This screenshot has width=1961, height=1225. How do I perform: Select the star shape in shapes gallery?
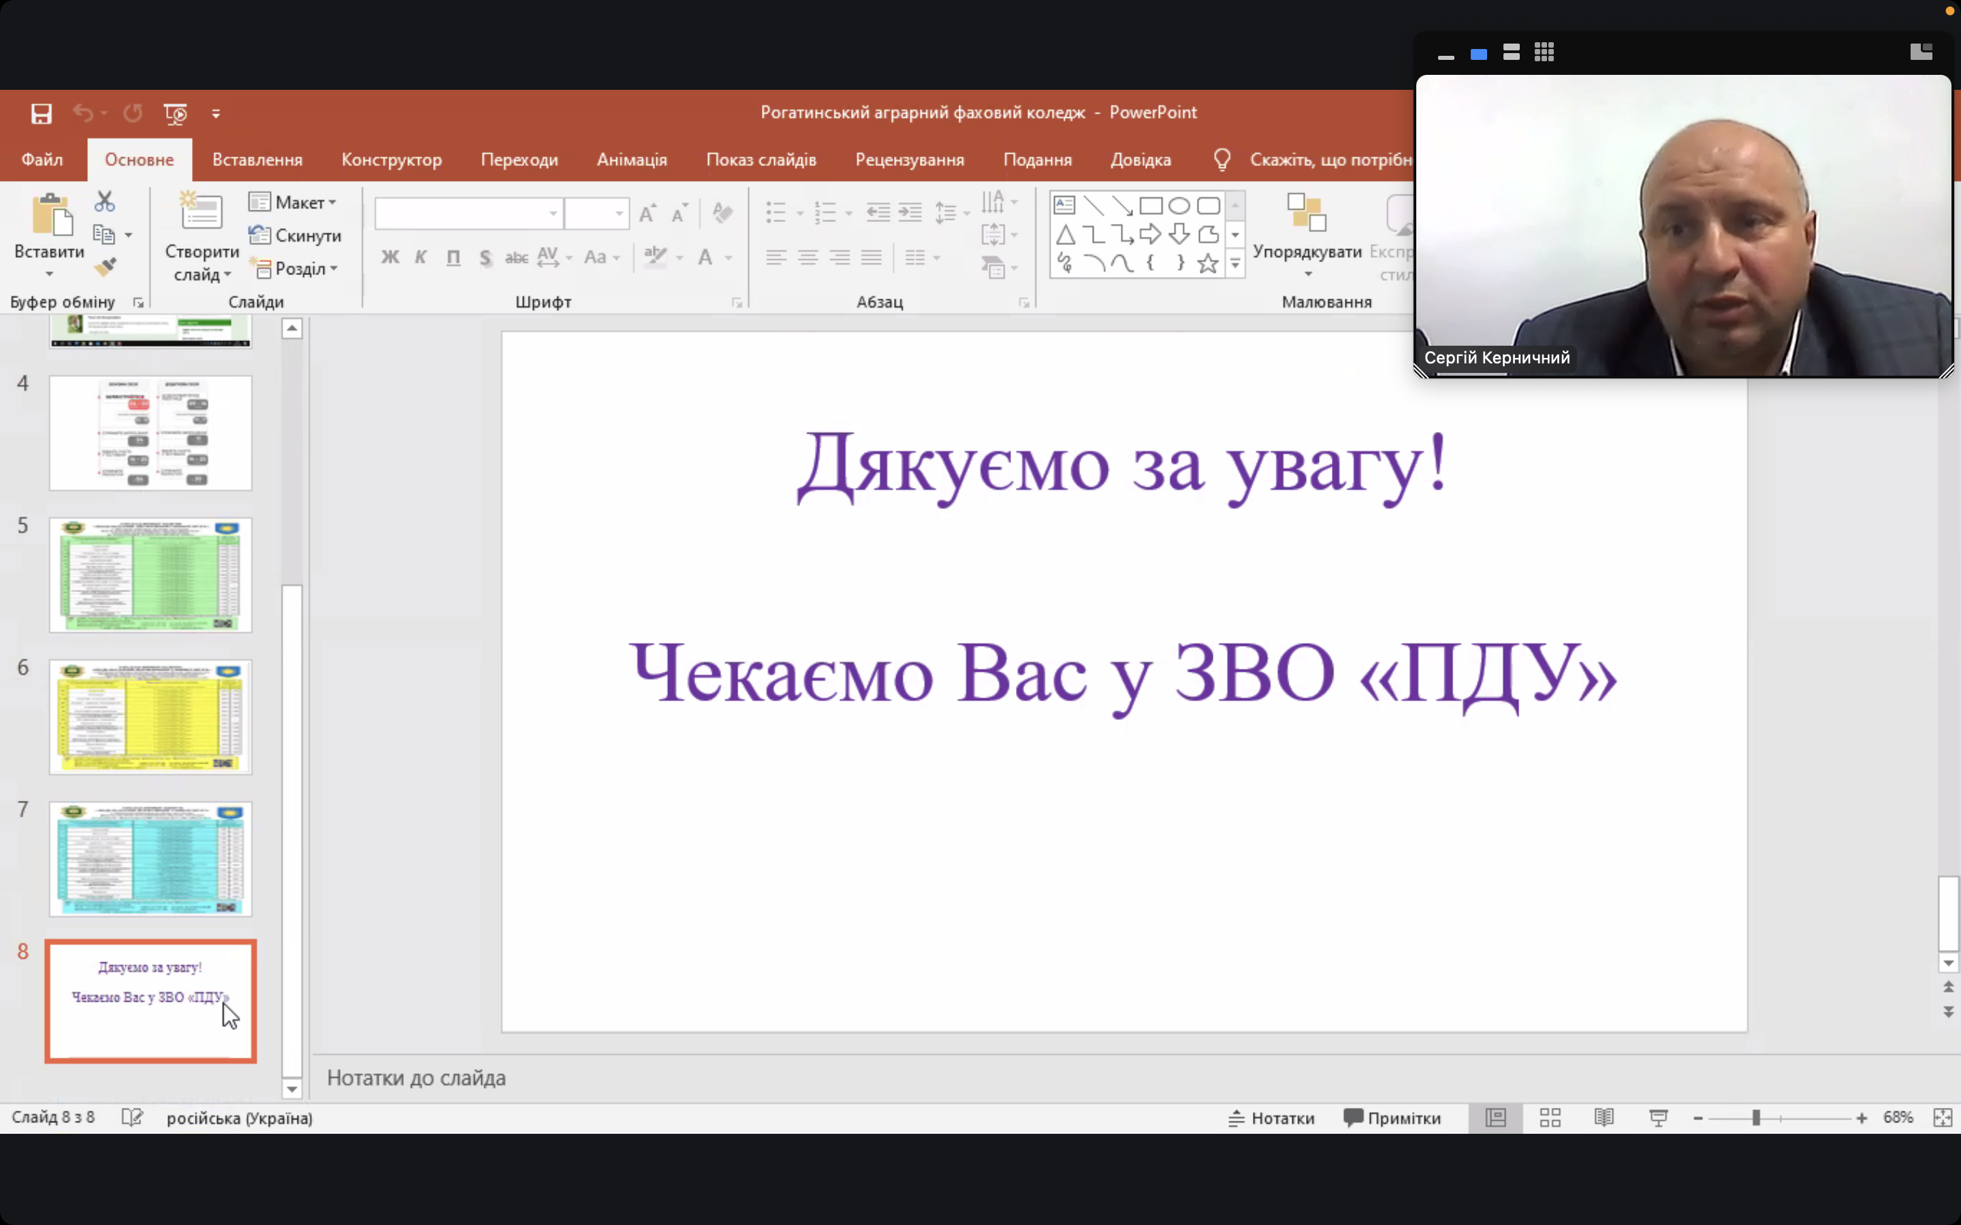1207,263
